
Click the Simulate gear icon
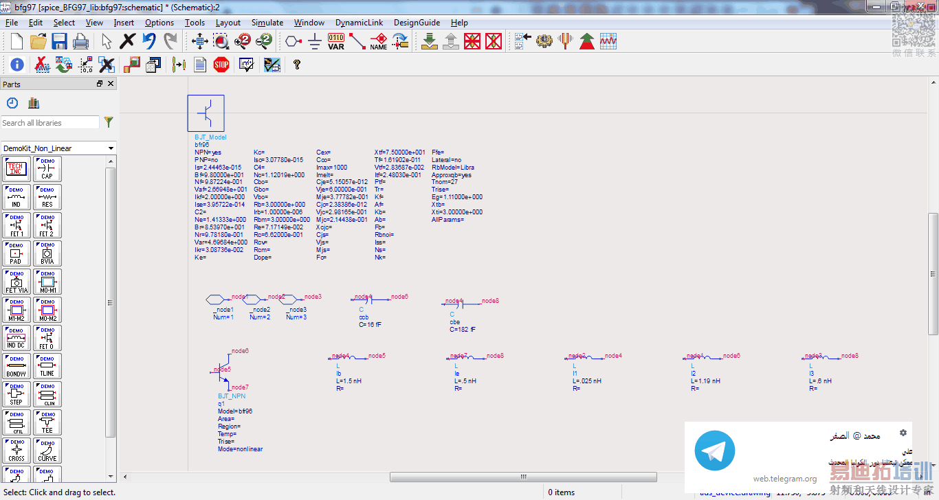[x=544, y=41]
